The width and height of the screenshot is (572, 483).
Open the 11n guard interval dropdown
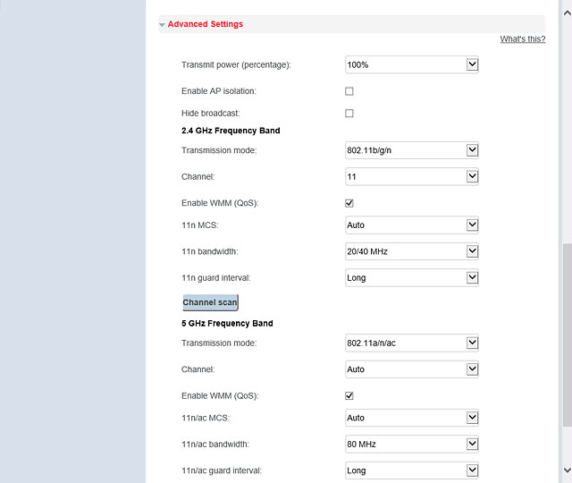tap(411, 277)
